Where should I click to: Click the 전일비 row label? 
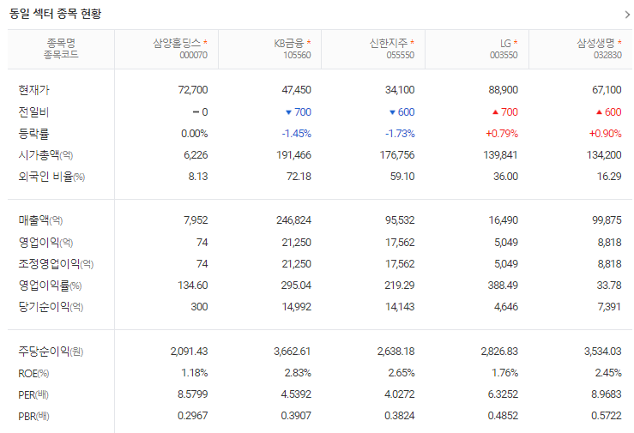(x=34, y=111)
